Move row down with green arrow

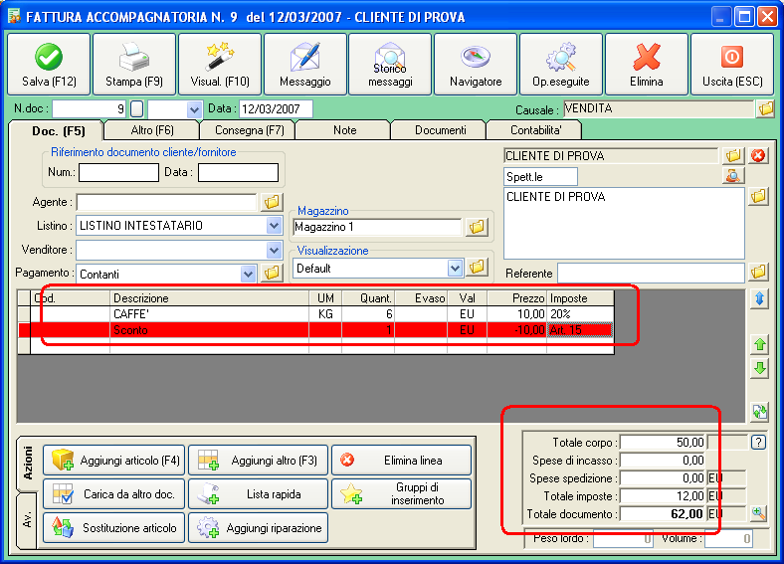759,368
